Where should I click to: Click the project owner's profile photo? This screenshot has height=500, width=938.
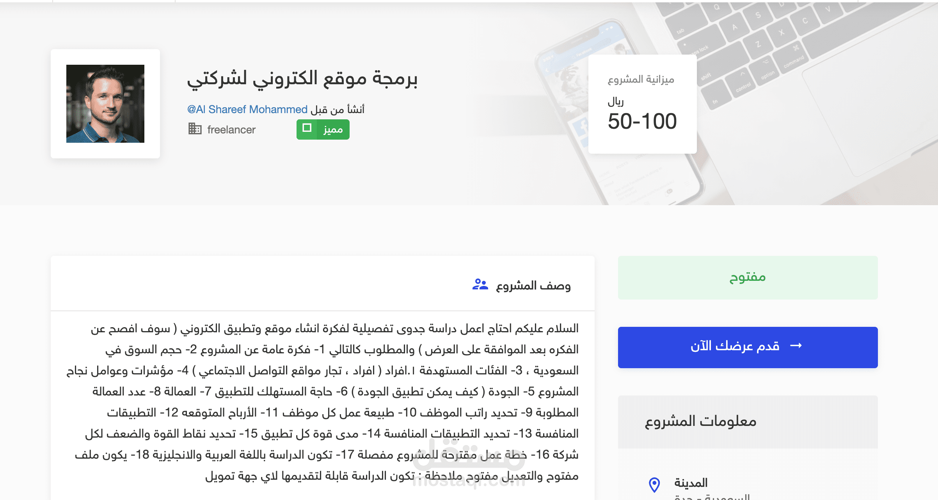[105, 104]
